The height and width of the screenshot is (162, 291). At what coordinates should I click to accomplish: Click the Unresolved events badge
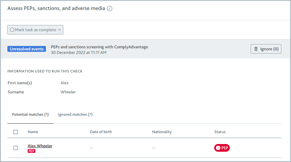pyautogui.click(x=26, y=49)
